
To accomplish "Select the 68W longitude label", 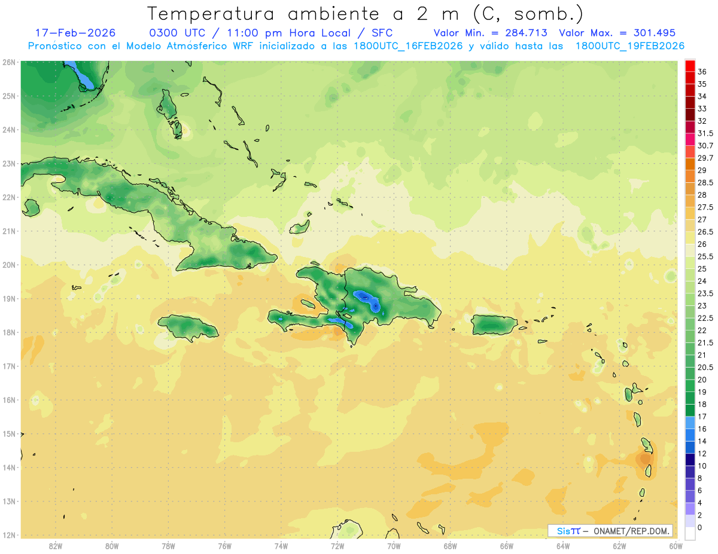I will pos(450,546).
